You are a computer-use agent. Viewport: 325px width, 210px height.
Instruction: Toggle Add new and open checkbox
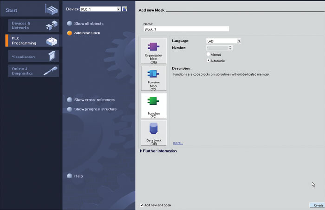click(142, 205)
